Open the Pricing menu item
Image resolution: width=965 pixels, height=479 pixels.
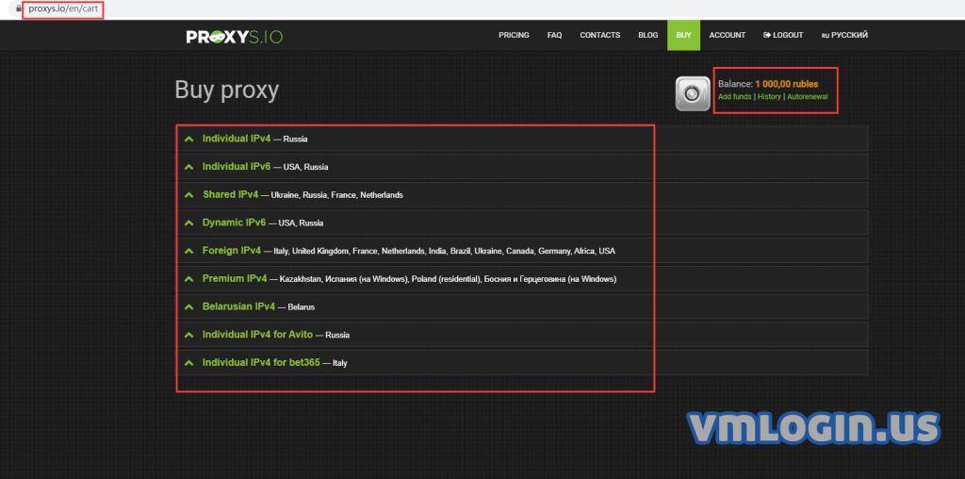tap(514, 35)
